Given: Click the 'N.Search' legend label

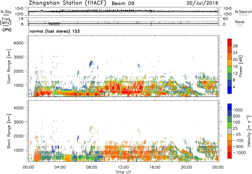Looking at the screenshot, I should pos(243,12).
